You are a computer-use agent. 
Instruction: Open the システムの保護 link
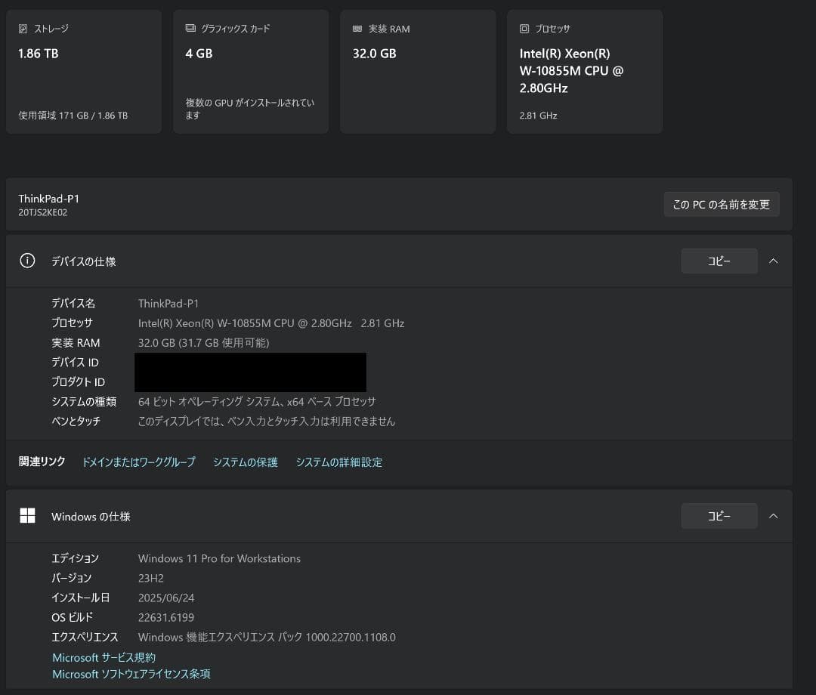(x=245, y=462)
